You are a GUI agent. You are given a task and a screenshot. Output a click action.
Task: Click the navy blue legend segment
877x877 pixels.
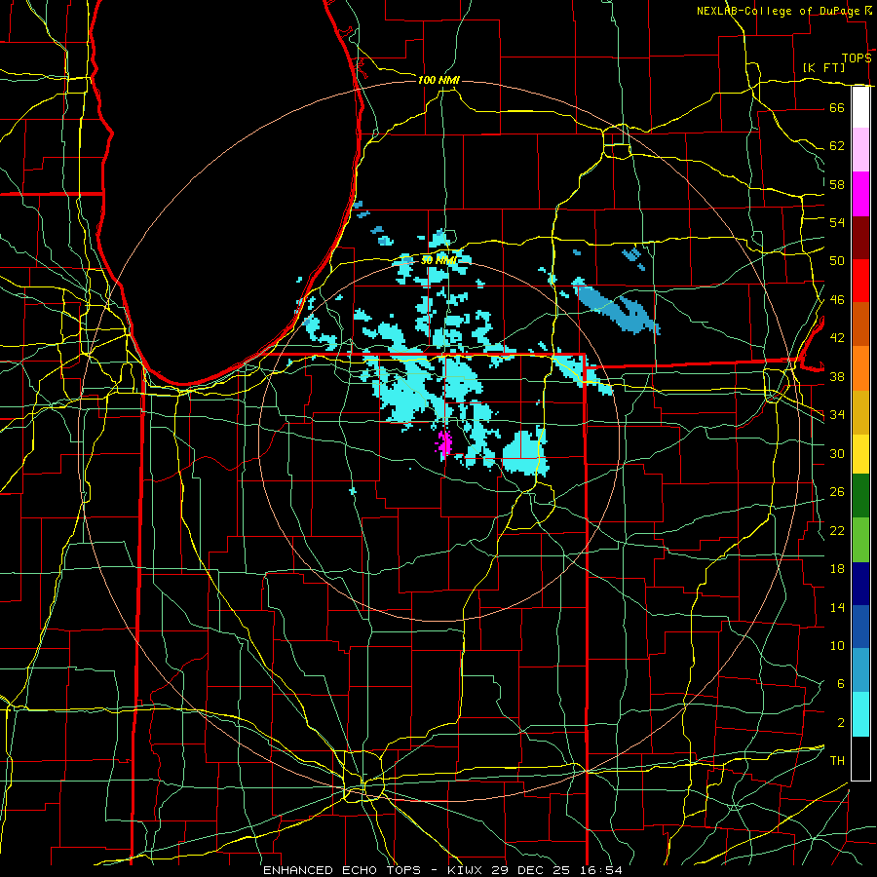pyautogui.click(x=860, y=584)
